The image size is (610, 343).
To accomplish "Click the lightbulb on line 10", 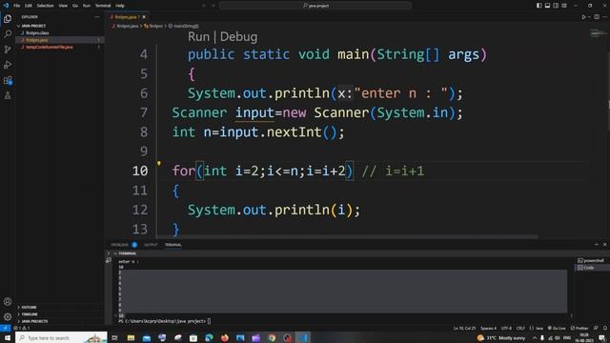I will click(159, 163).
